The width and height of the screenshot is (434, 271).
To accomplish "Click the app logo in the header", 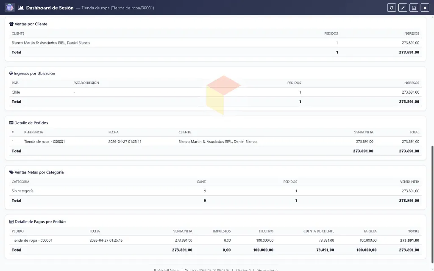I will [10, 8].
